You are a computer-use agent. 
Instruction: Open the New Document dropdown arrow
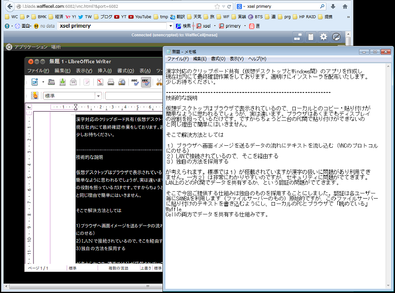click(43, 82)
